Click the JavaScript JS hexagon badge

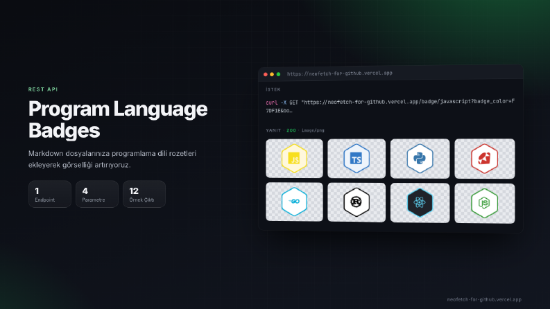coord(294,159)
